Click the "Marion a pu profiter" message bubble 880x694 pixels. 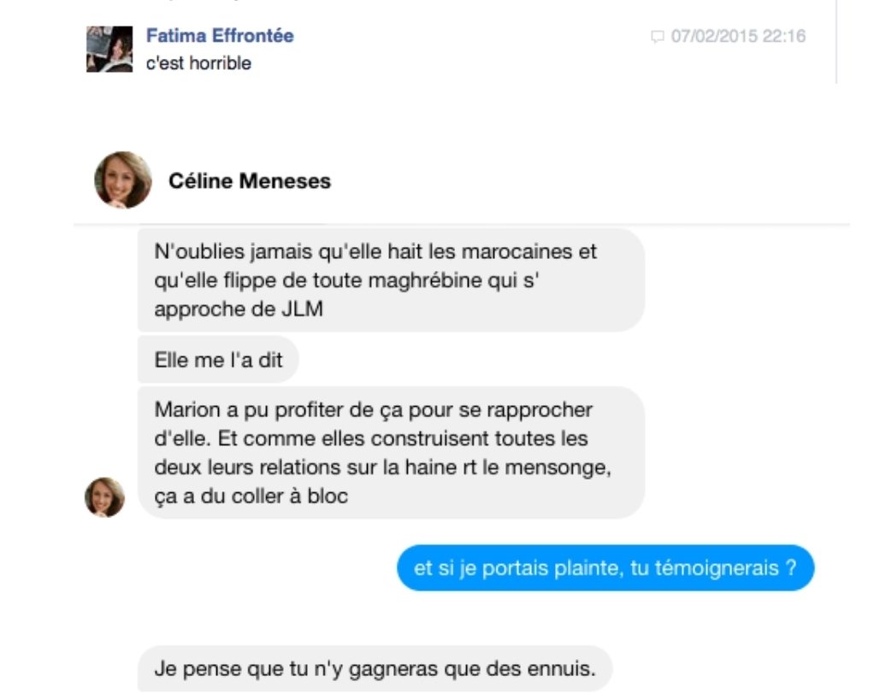(391, 452)
